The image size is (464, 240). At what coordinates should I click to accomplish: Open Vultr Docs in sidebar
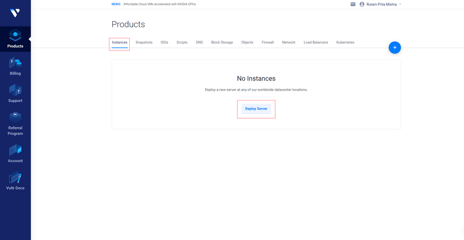point(15,181)
